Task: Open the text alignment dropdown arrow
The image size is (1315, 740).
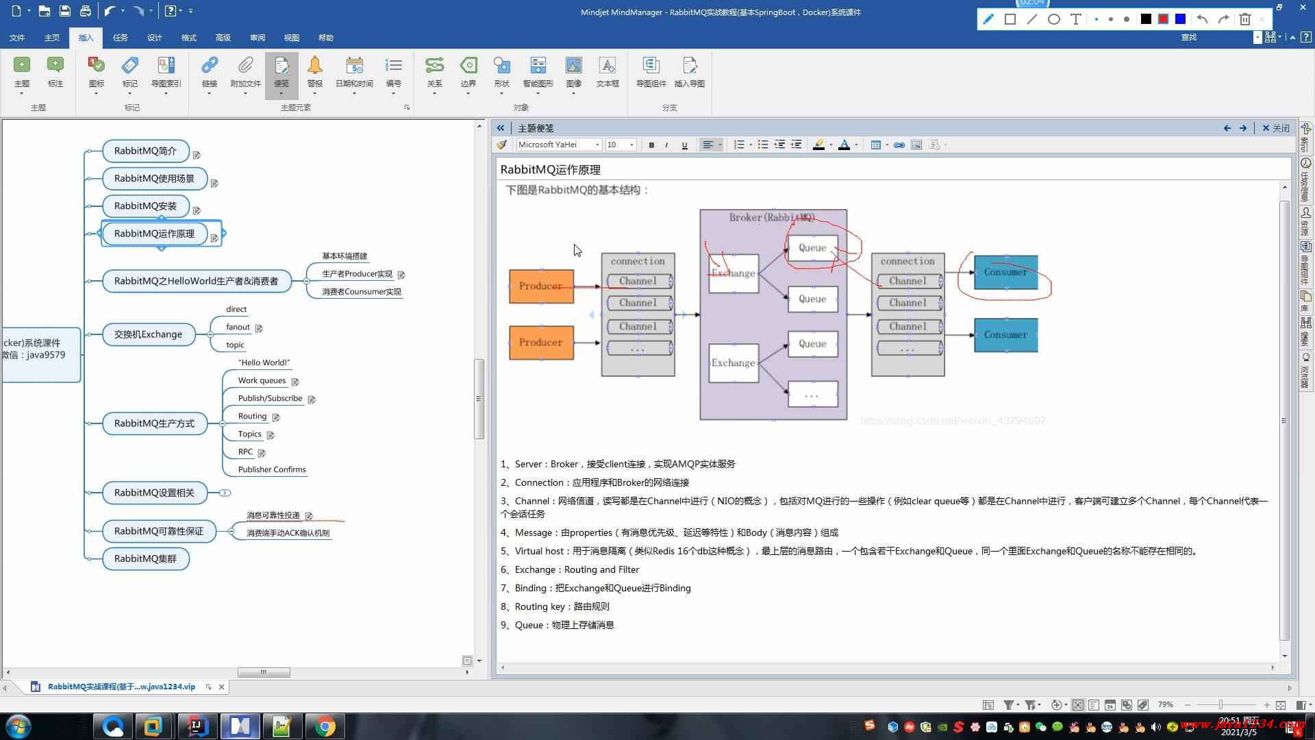Action: (x=720, y=145)
